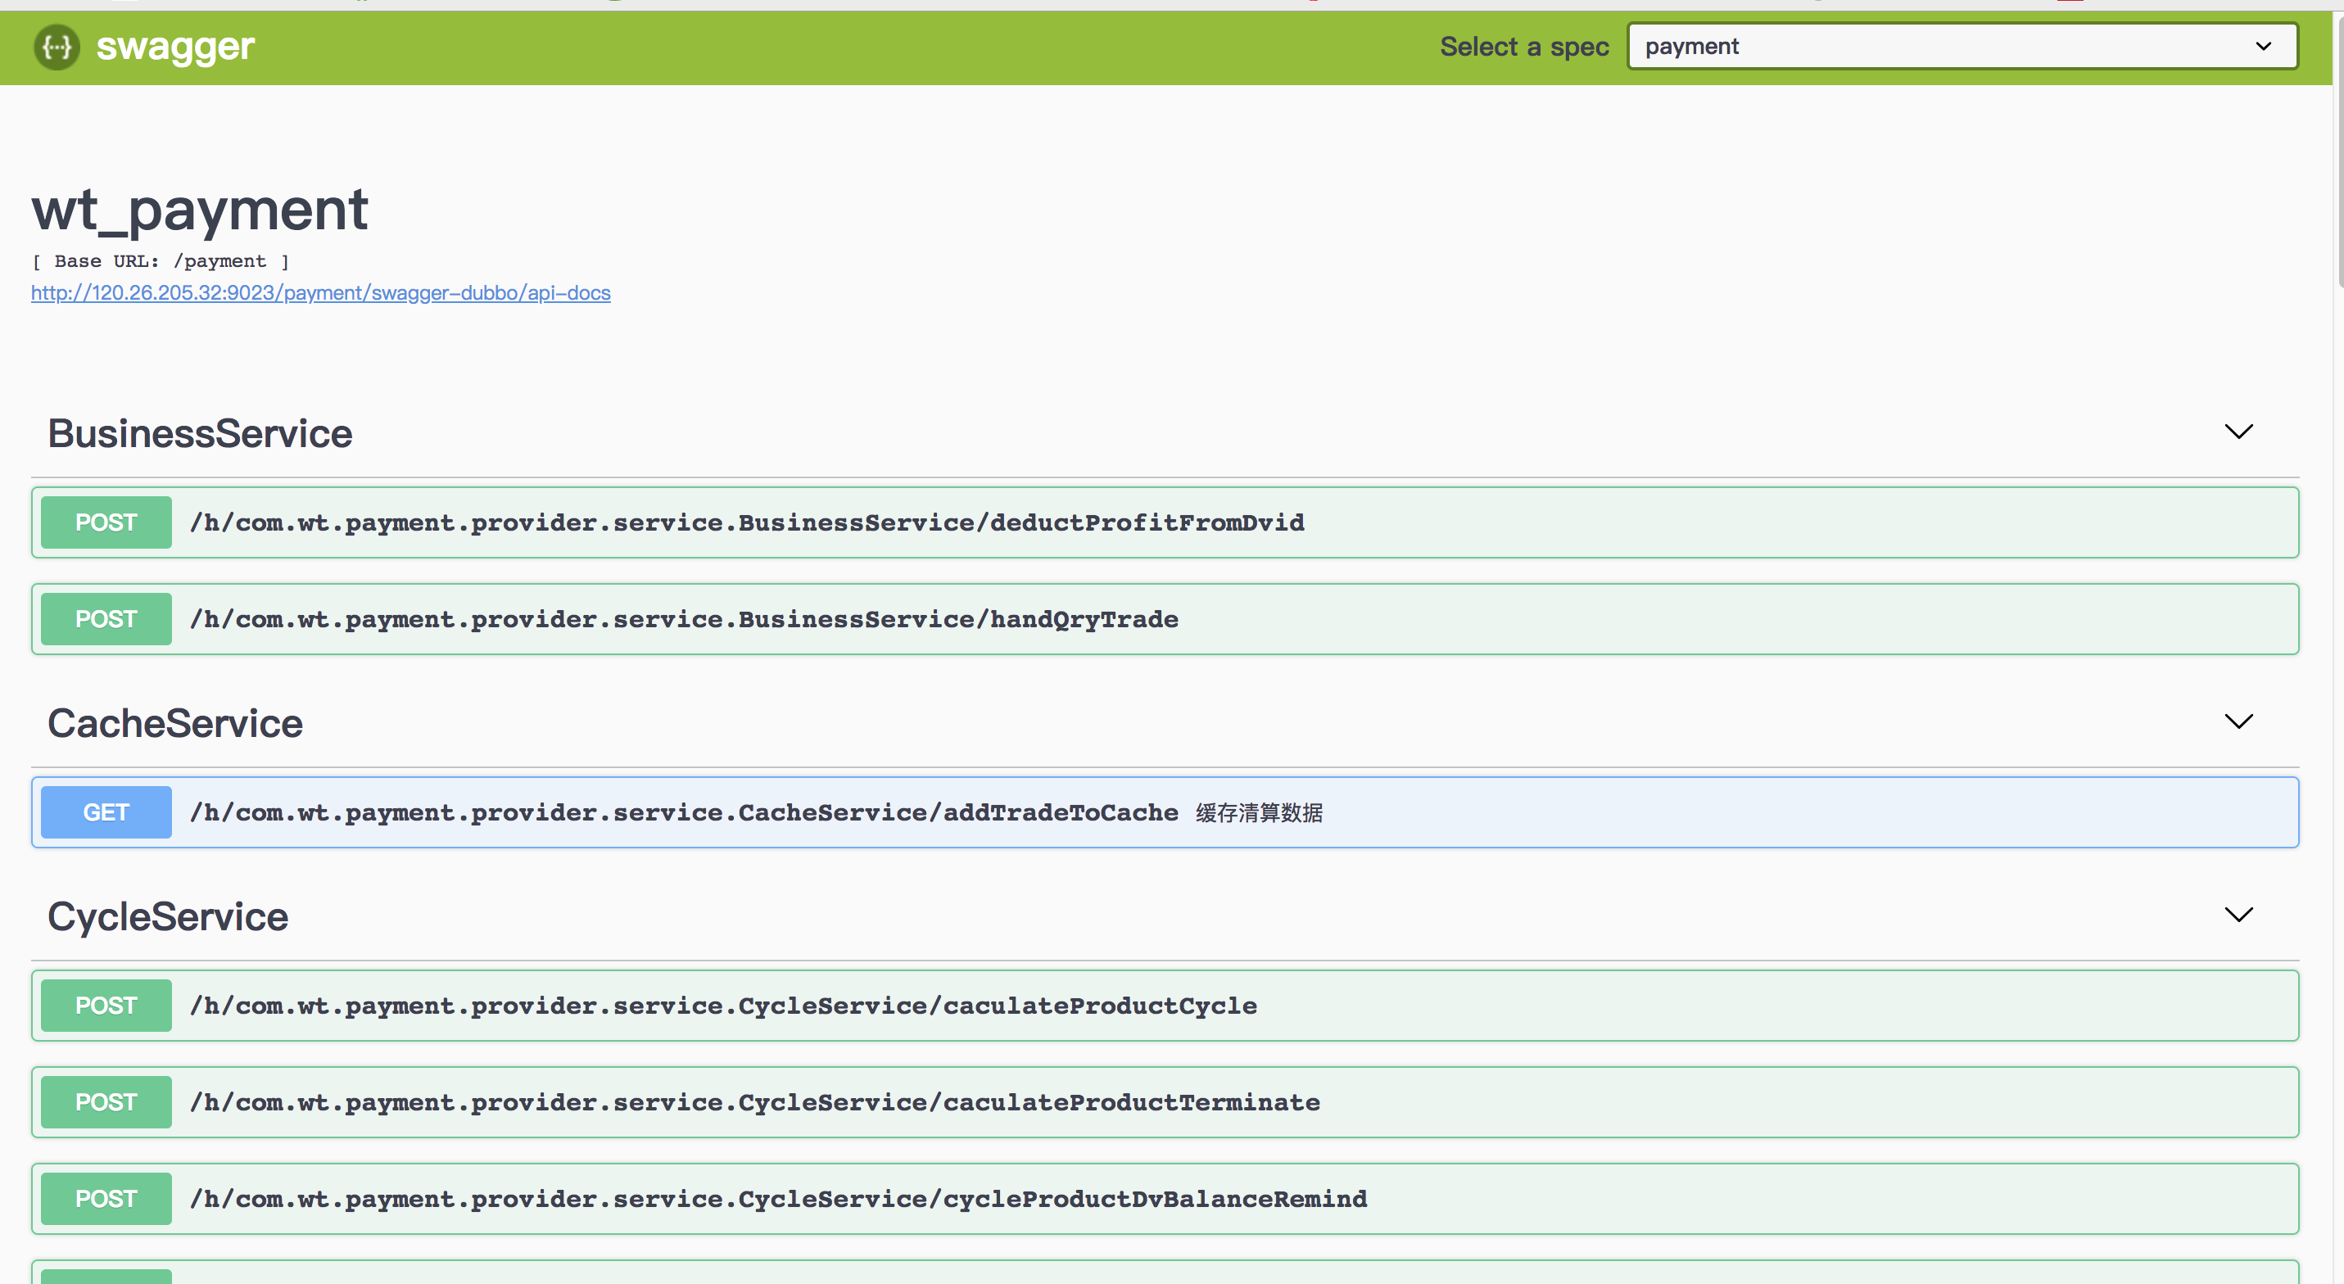
Task: Open the Select a spec dropdown showing payment
Action: tap(1962, 47)
